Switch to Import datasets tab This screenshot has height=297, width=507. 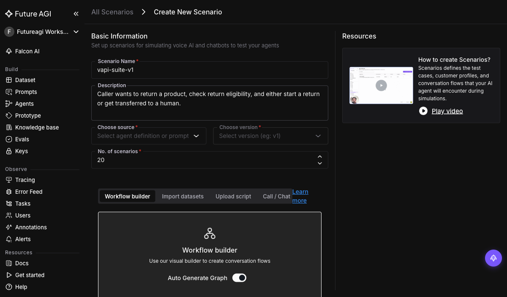pyautogui.click(x=183, y=196)
